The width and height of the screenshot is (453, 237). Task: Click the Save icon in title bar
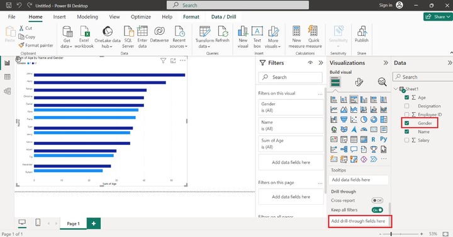[x=8, y=5]
